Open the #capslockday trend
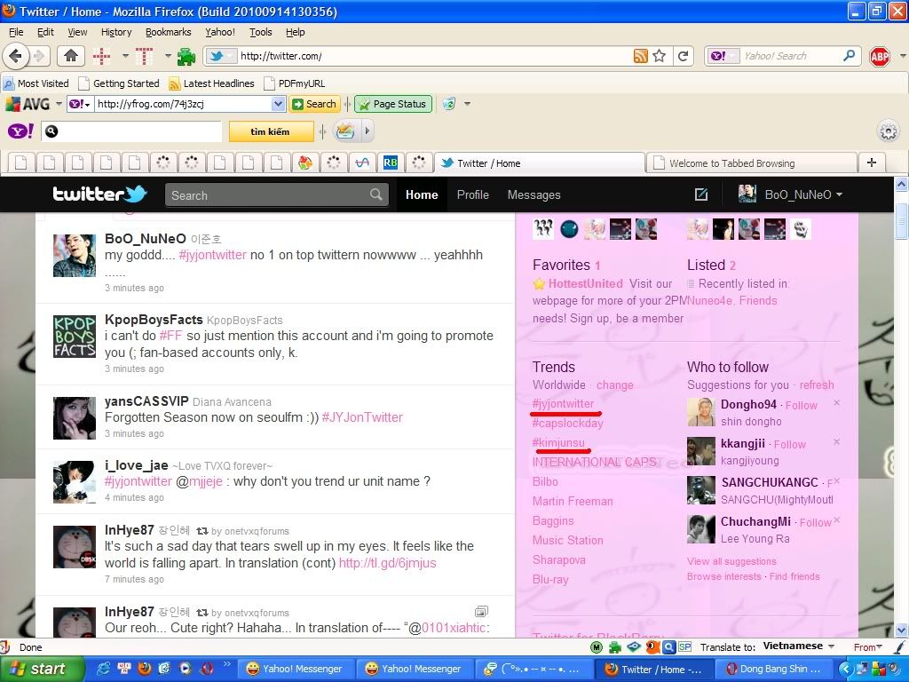 (x=567, y=423)
